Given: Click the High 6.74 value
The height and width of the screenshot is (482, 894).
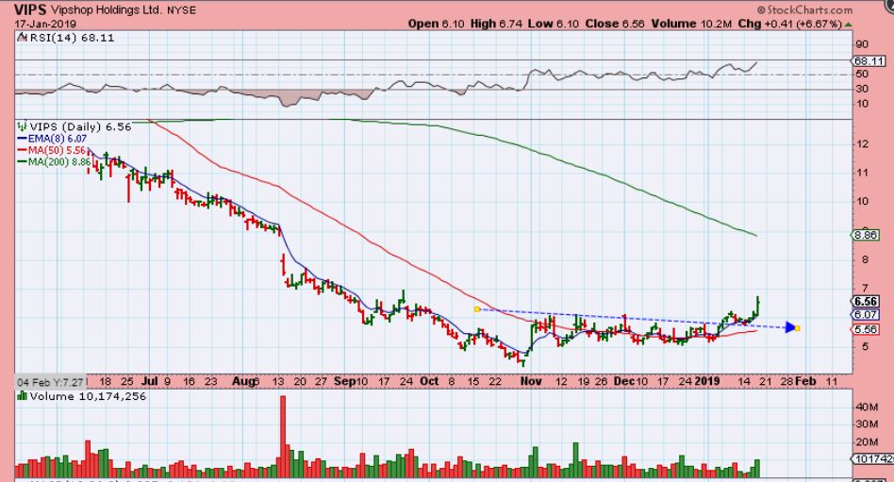Looking at the screenshot, I should point(494,24).
